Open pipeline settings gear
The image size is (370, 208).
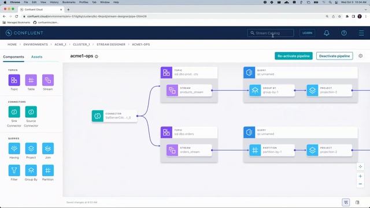coord(361,56)
